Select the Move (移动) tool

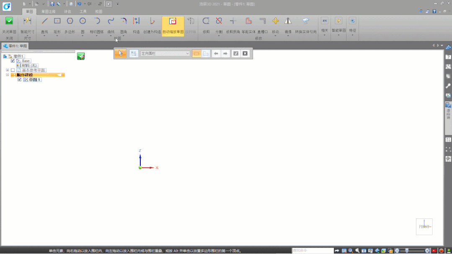[275, 25]
